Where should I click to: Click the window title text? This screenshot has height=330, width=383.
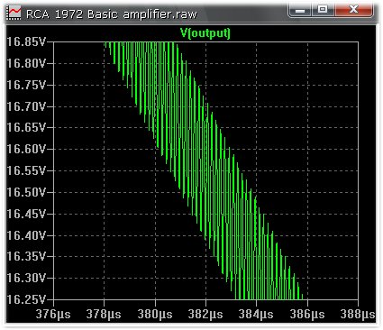tap(112, 14)
